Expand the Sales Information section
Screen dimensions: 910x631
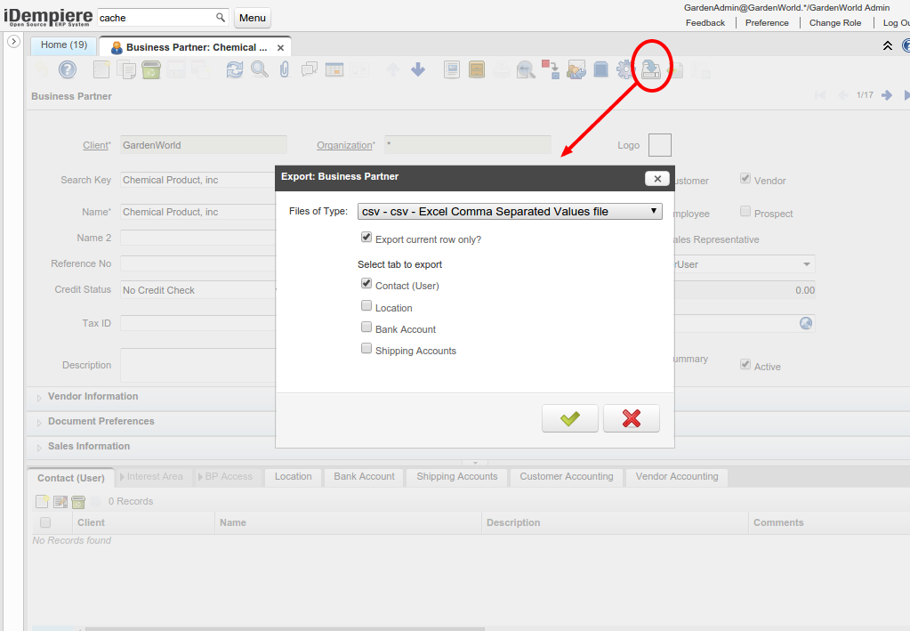point(88,447)
